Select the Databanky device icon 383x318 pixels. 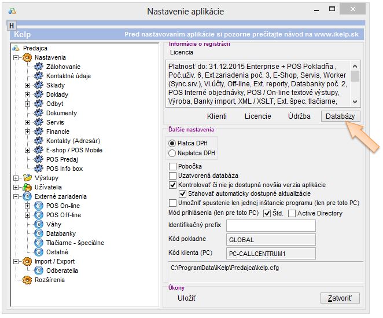click(x=39, y=233)
